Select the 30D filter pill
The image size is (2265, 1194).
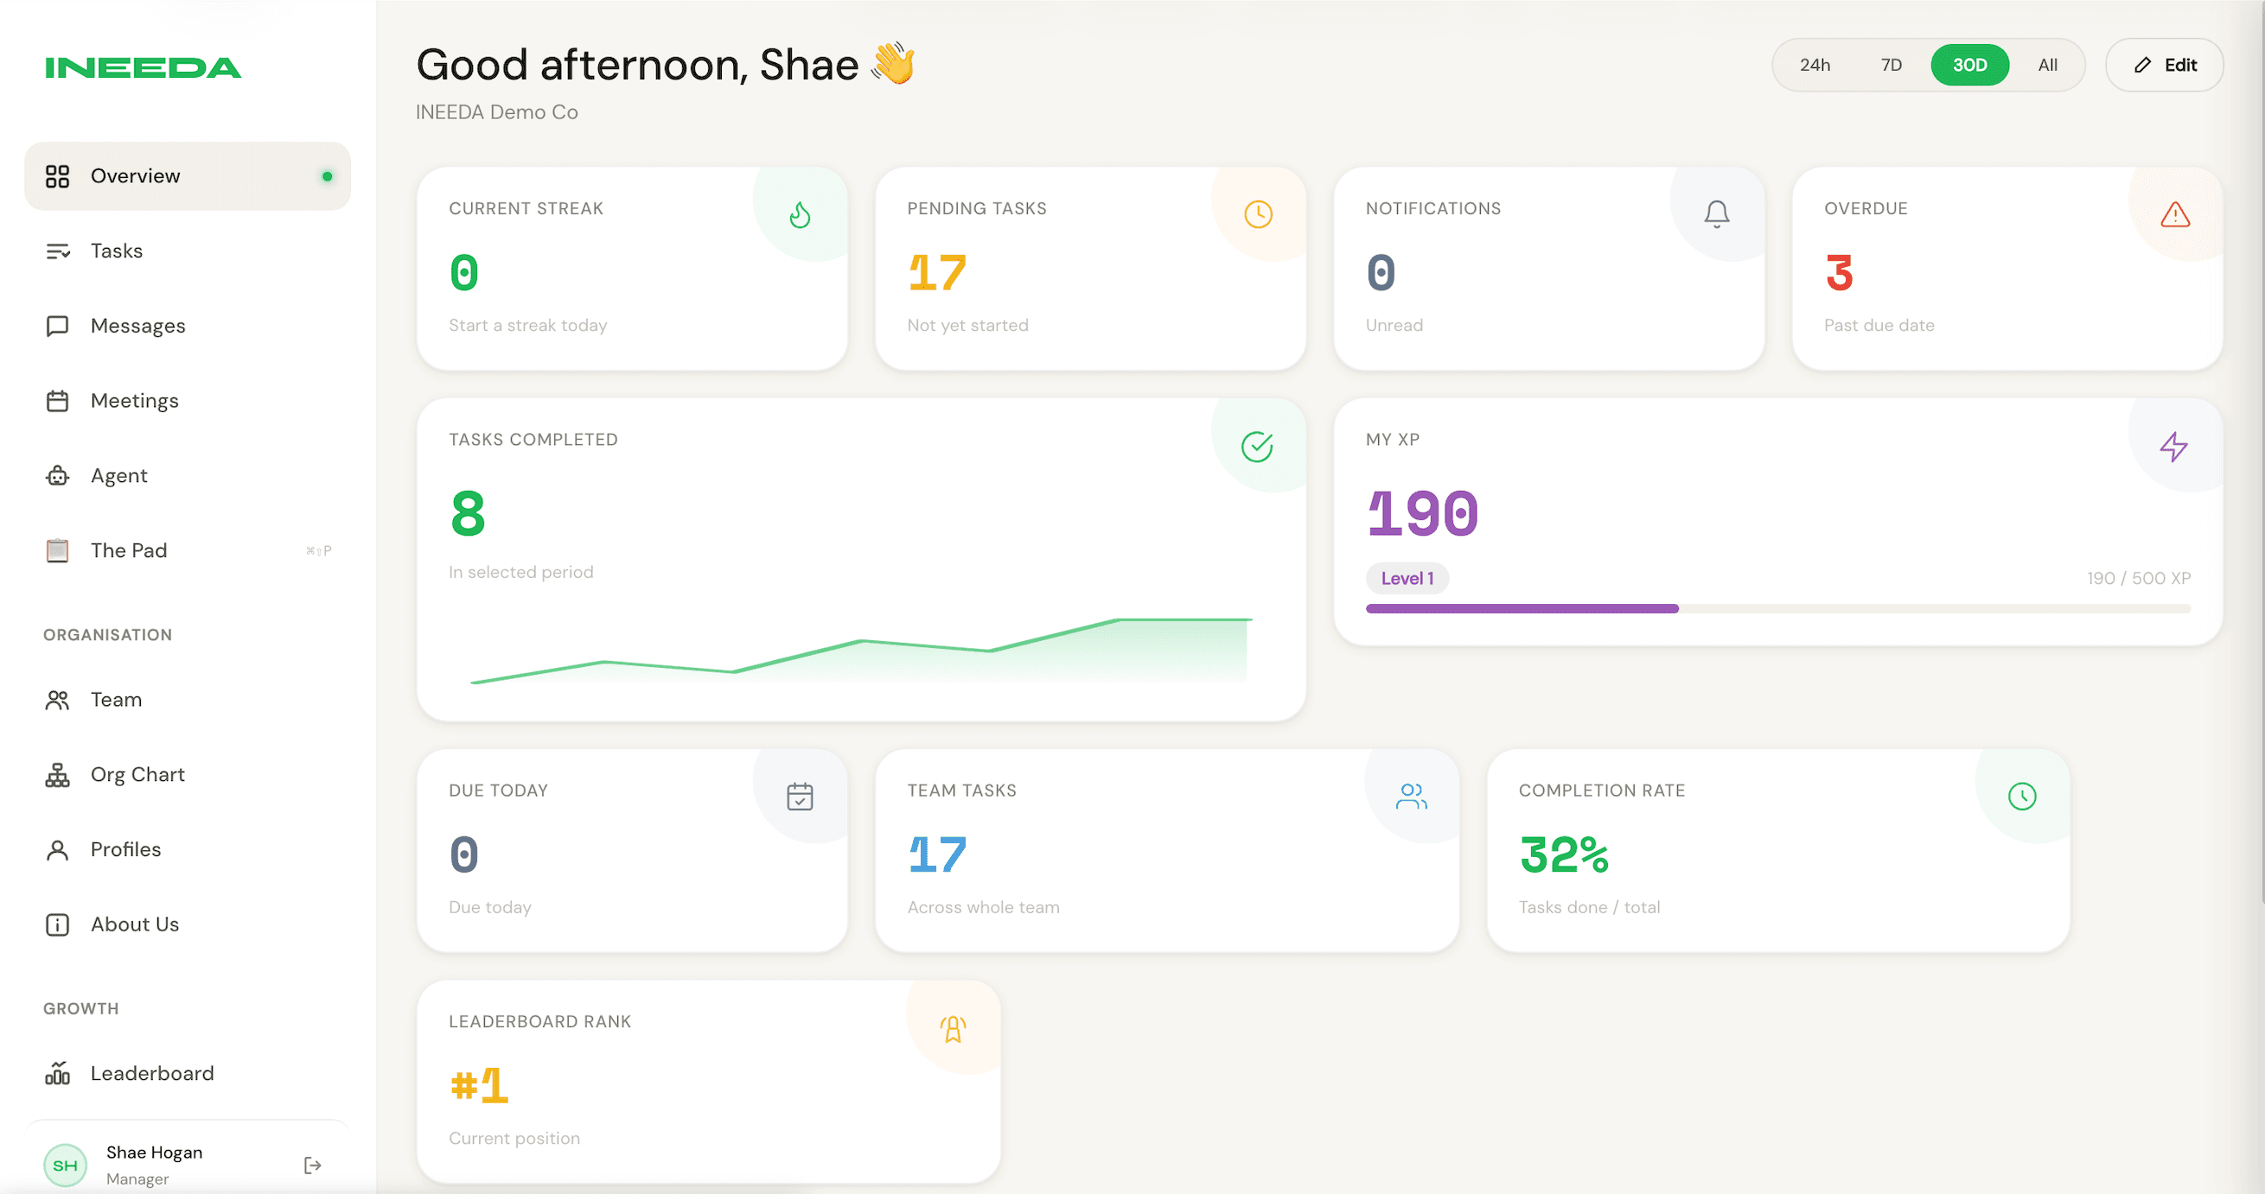pos(1969,64)
